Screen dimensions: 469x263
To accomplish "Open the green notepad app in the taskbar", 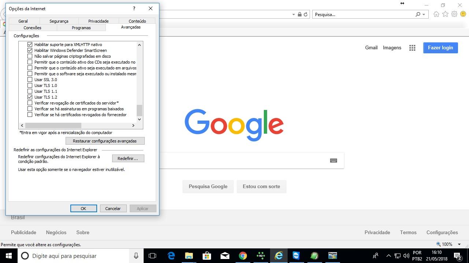I will pos(314,256).
